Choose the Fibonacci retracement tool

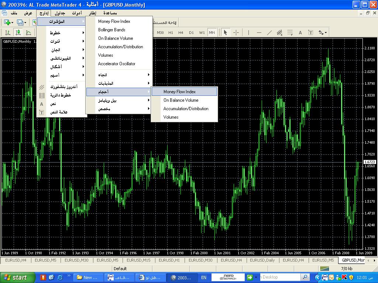(290, 32)
